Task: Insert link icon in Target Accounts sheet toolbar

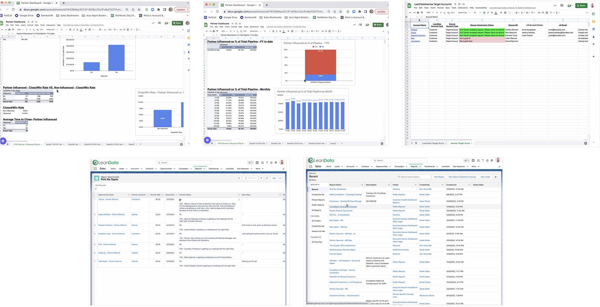Action: click(539, 13)
